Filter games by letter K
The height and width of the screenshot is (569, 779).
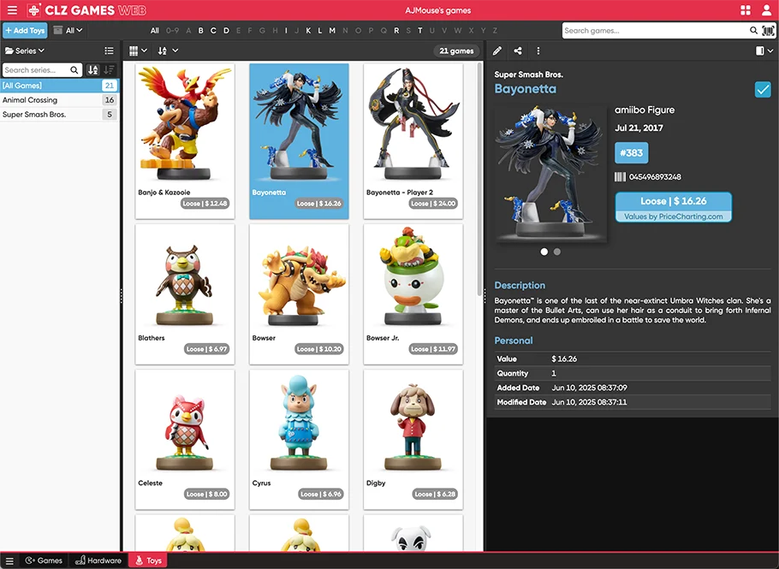click(x=308, y=30)
